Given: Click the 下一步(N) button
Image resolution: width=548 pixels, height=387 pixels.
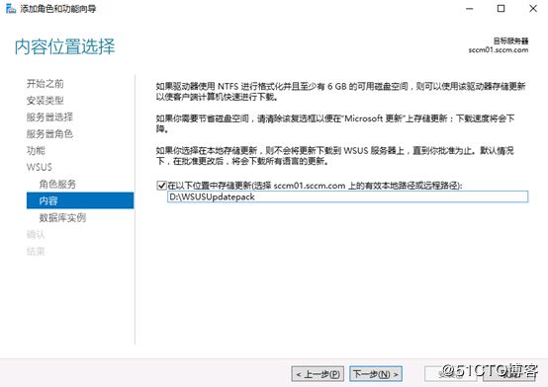Looking at the screenshot, I should [376, 374].
